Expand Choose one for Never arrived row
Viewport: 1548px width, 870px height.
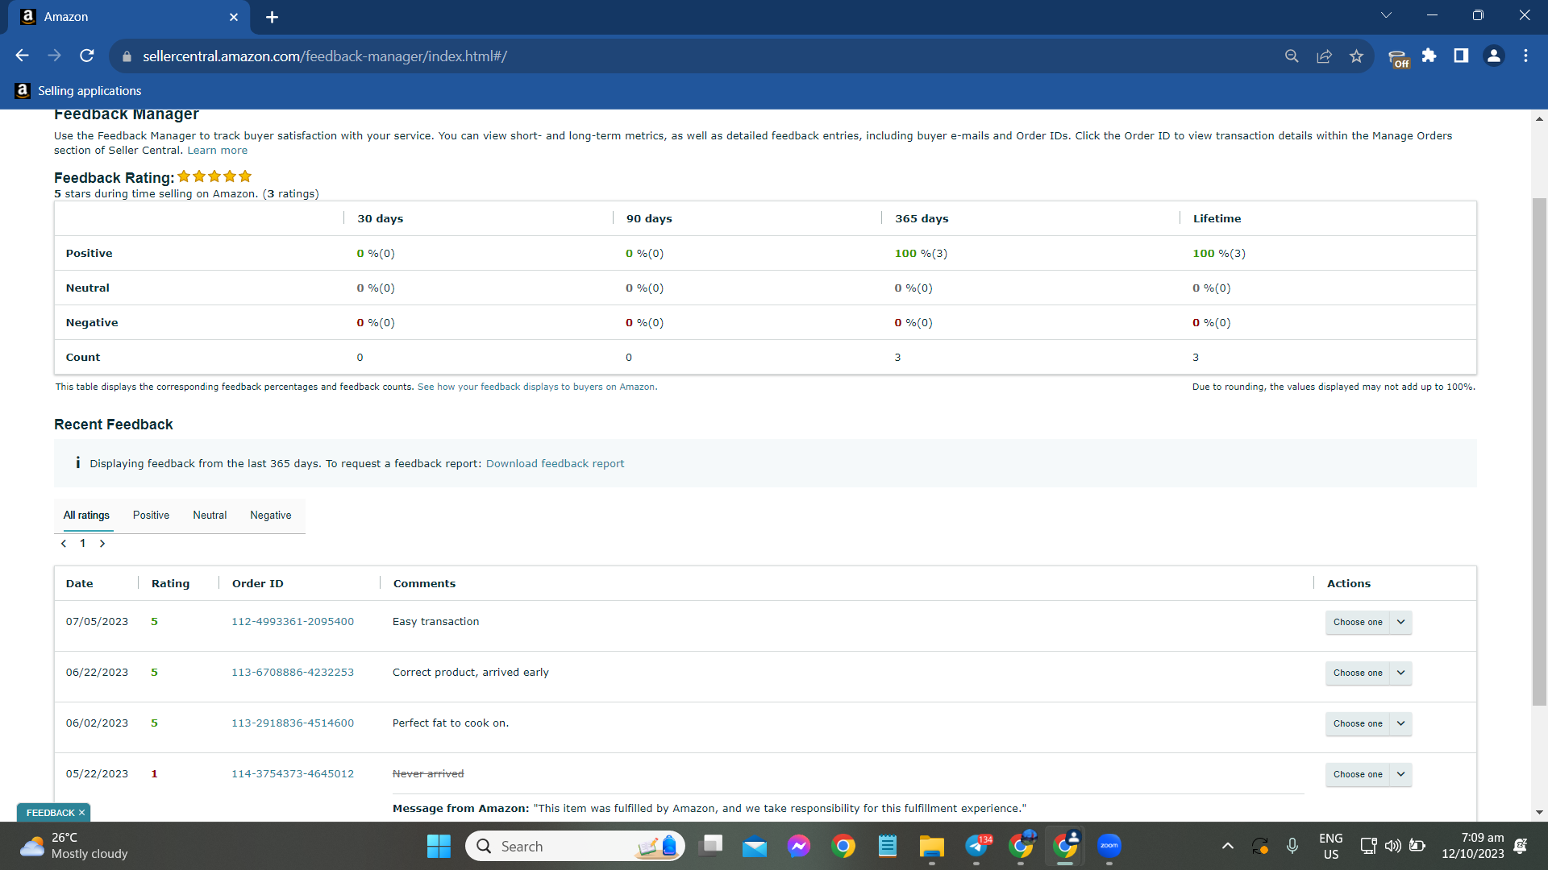click(x=1368, y=775)
